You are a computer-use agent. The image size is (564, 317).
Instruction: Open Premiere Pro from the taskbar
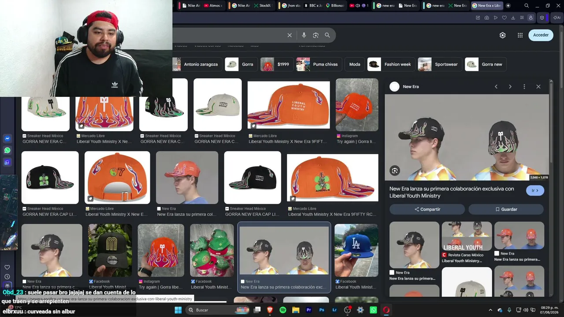pyautogui.click(x=309, y=310)
